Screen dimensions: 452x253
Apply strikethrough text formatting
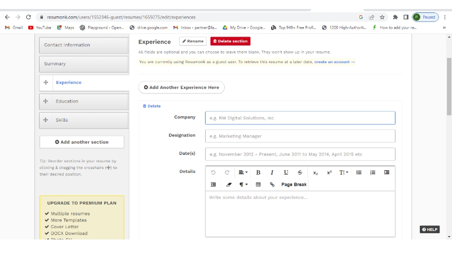coord(300,172)
